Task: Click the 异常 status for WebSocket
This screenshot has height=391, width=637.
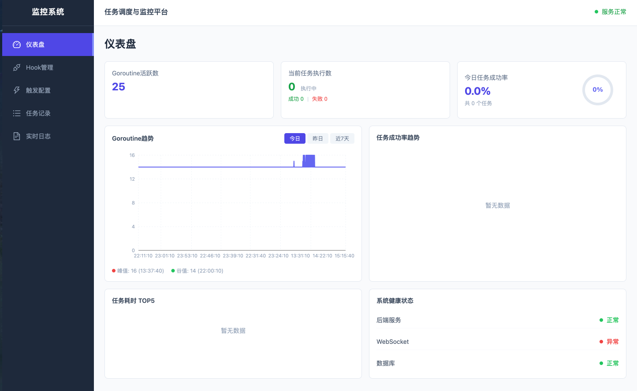Action: (609, 342)
